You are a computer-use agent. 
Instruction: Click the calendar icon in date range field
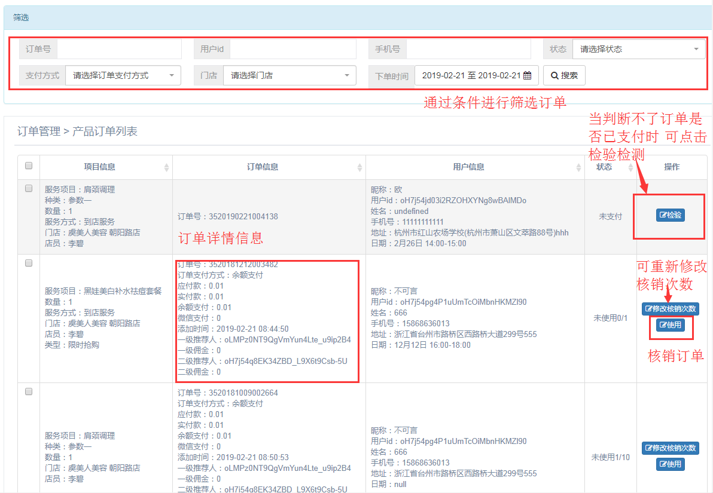click(527, 76)
